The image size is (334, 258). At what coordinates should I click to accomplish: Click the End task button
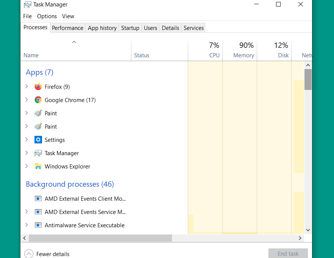click(288, 254)
